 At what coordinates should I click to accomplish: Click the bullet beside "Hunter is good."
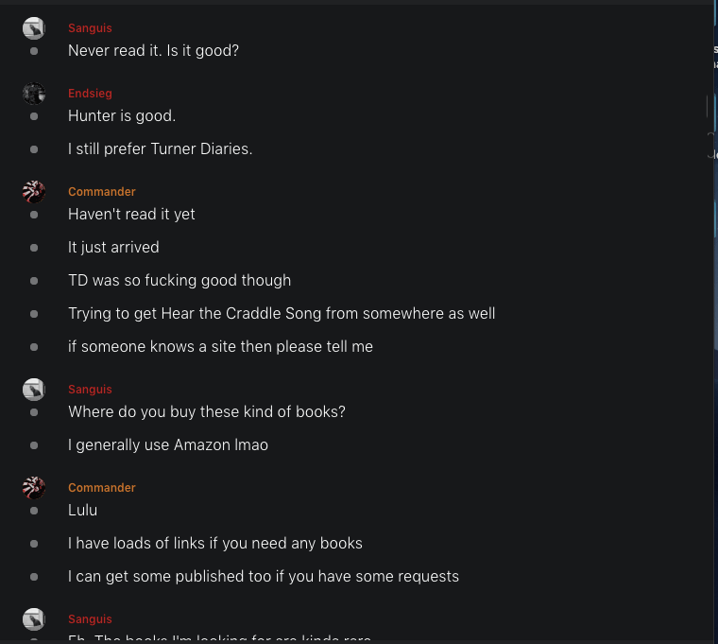(x=34, y=116)
